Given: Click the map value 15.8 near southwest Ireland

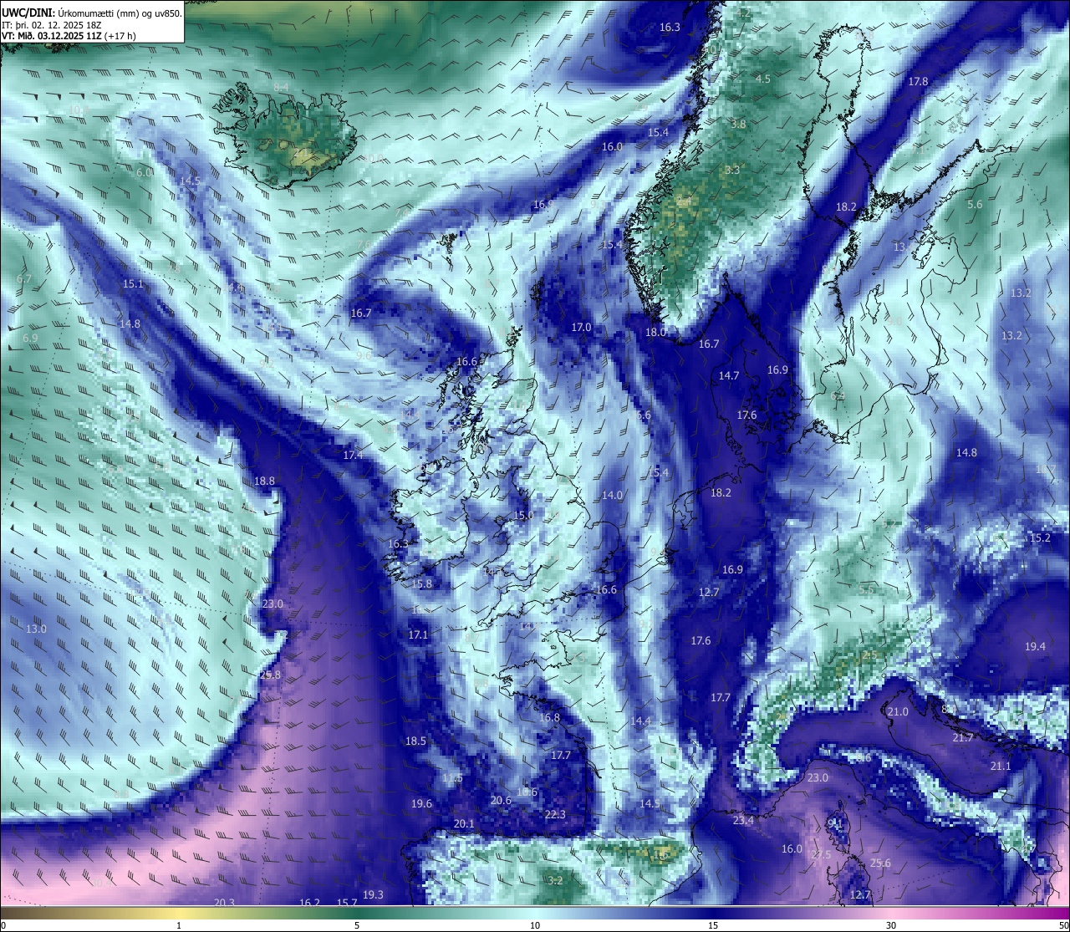Looking at the screenshot, I should [422, 583].
